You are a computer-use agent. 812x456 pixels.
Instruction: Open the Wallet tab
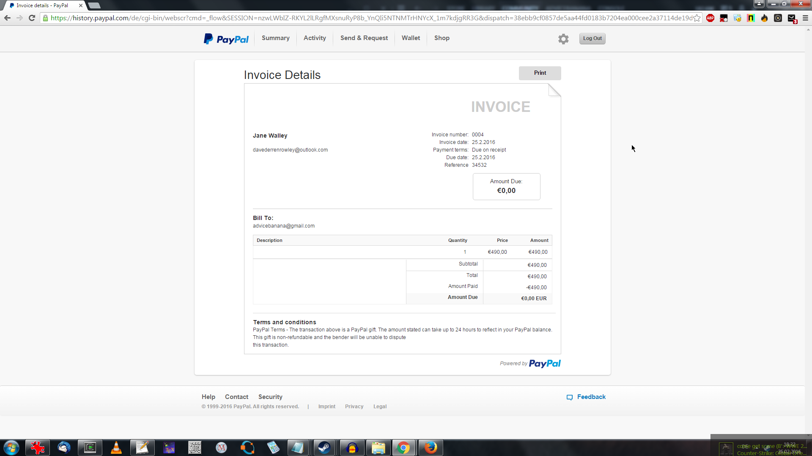point(411,38)
